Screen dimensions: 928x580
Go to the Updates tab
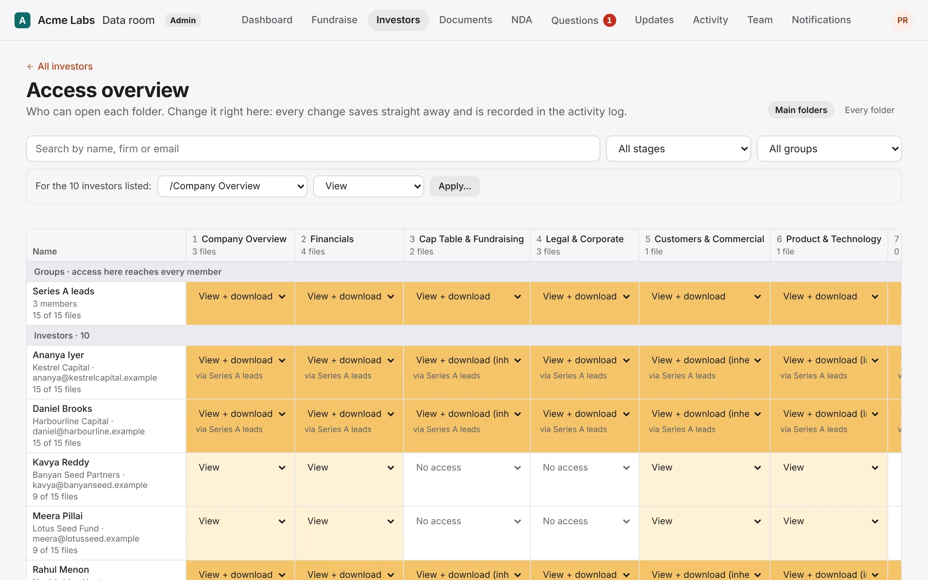[654, 20]
